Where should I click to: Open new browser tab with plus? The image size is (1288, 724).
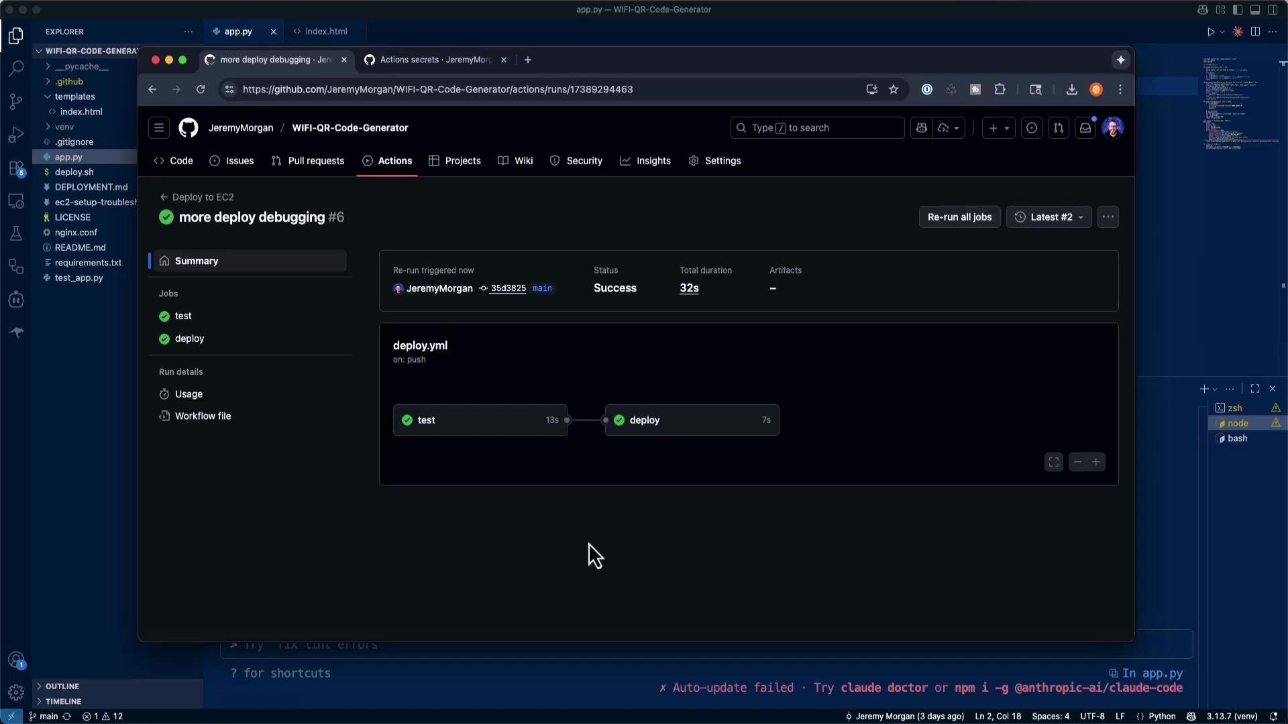pos(528,60)
